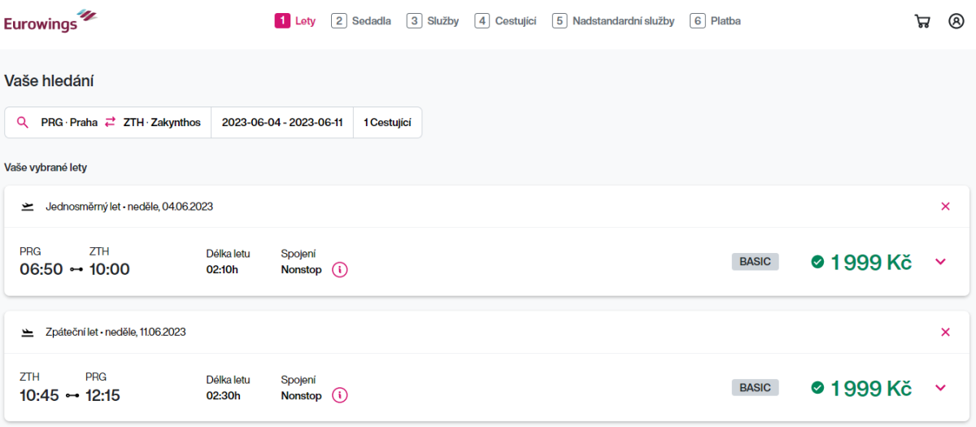The height and width of the screenshot is (427, 976).
Task: Show return flight Nonstop info icon
Action: pos(340,395)
